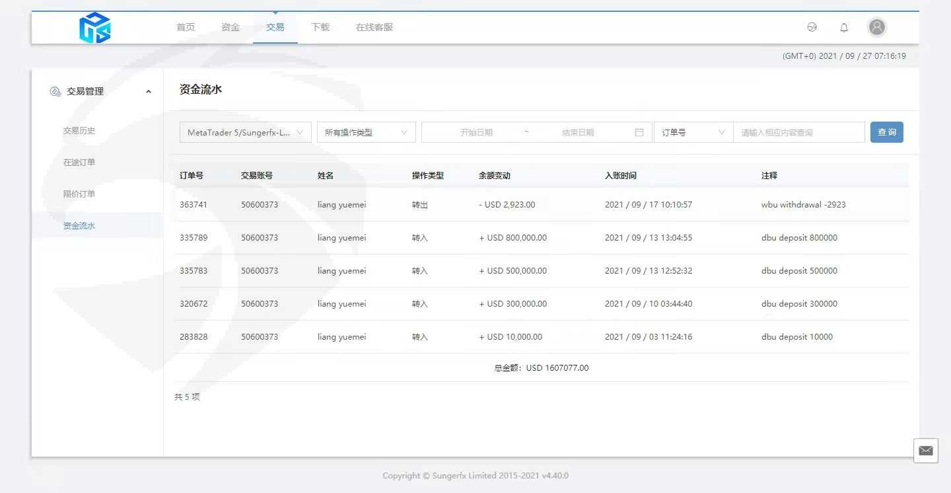This screenshot has height=493, width=951.
Task: Click the 操作类型 column header
Action: 428,176
